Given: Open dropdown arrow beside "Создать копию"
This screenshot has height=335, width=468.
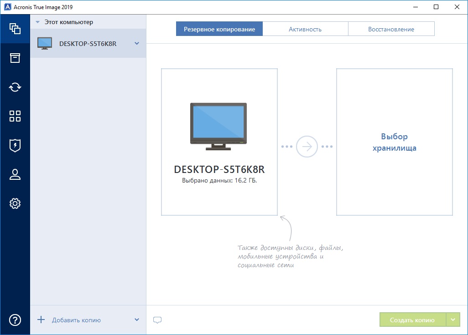Looking at the screenshot, I should 452,320.
